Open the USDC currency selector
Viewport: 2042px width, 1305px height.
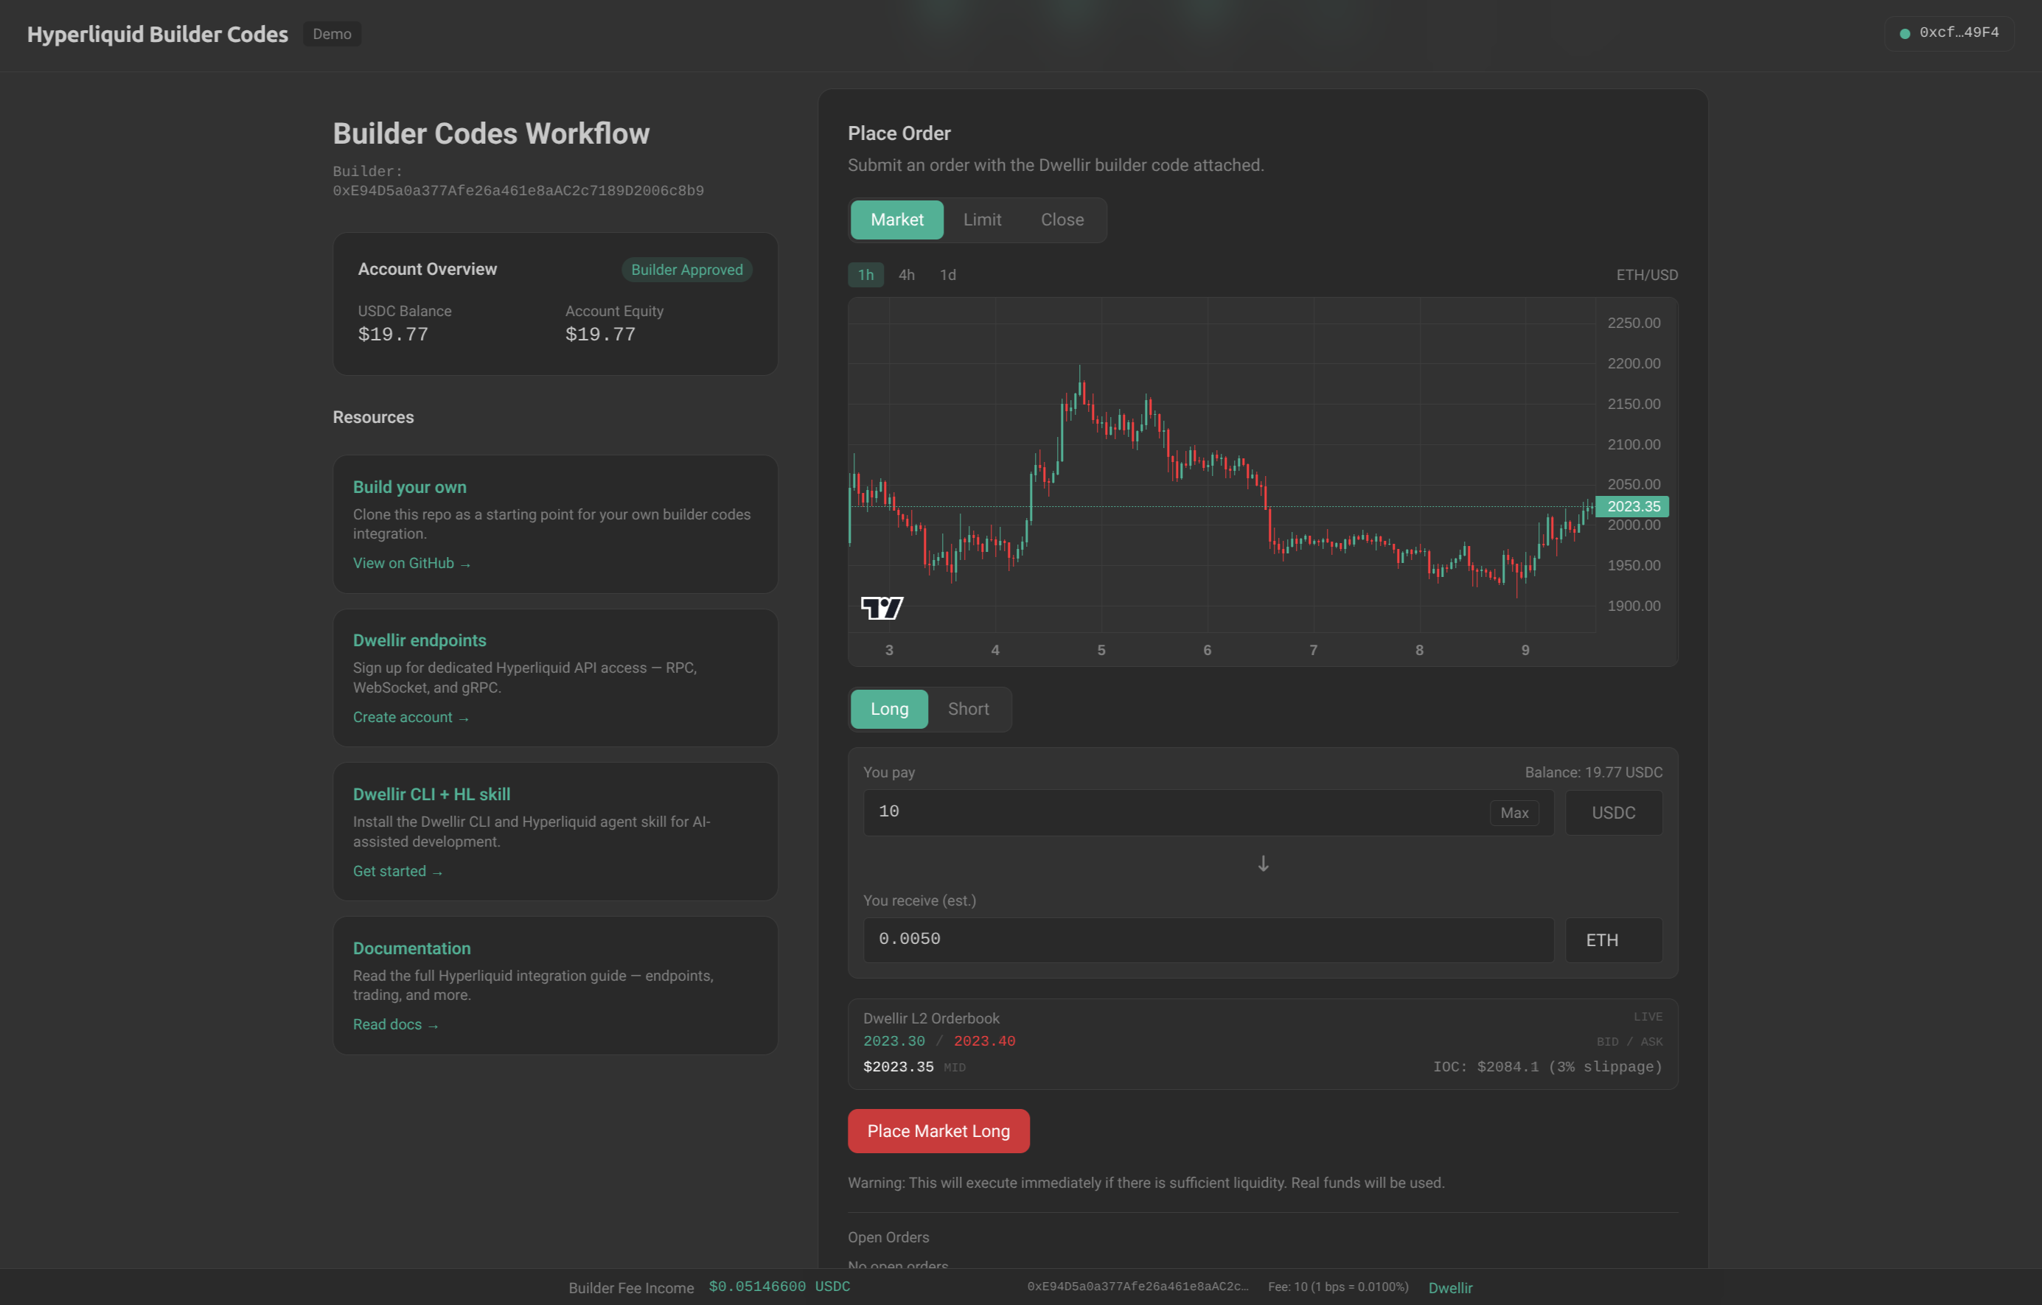(1613, 813)
